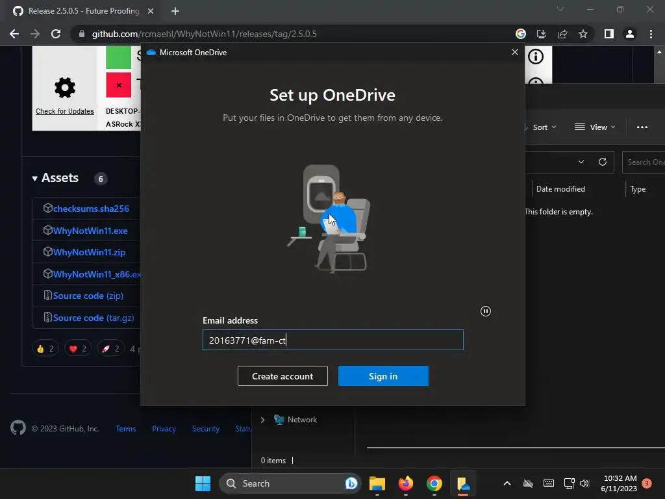Open network tray icon

(569, 483)
